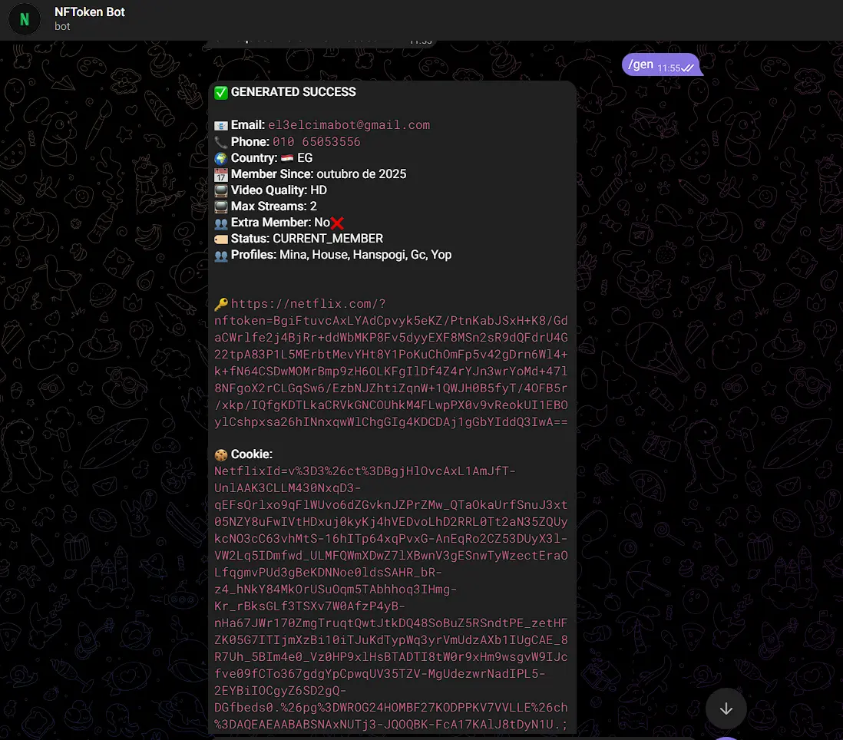The height and width of the screenshot is (740, 843).
Task: Click the key emoji before the link
Action: coord(221,304)
